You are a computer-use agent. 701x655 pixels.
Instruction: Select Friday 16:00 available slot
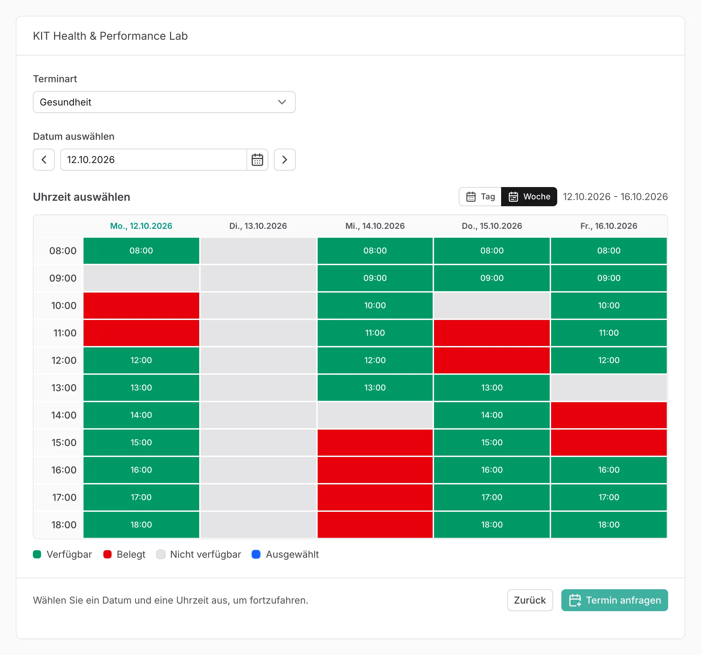609,470
